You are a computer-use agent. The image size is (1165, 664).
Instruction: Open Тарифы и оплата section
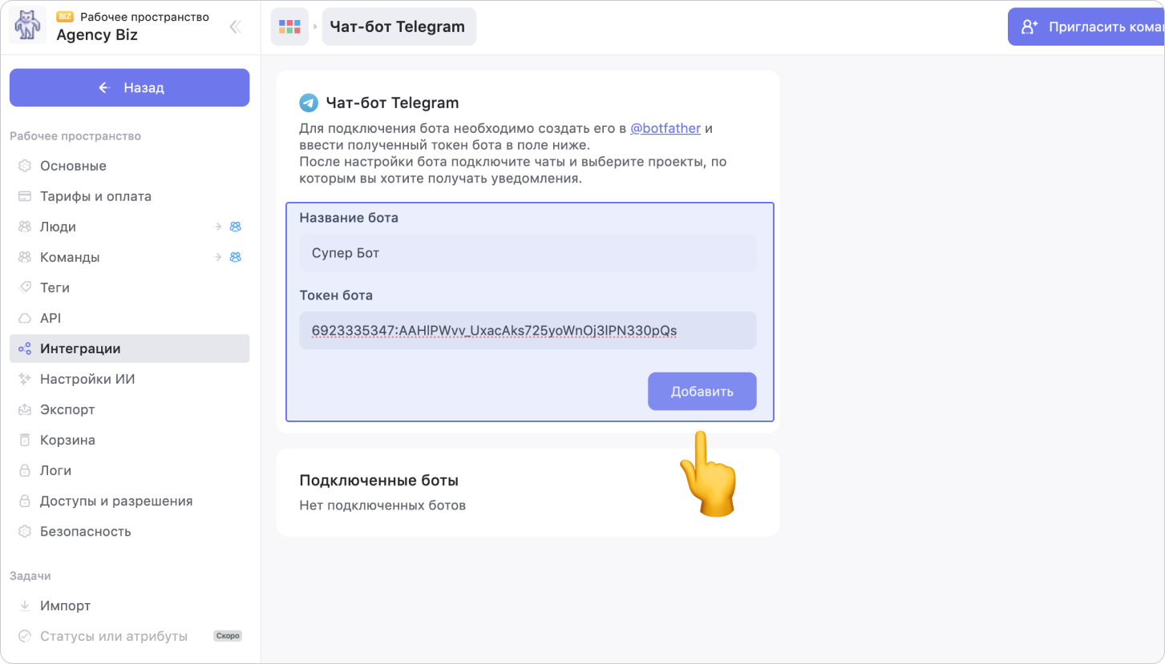pyautogui.click(x=95, y=196)
